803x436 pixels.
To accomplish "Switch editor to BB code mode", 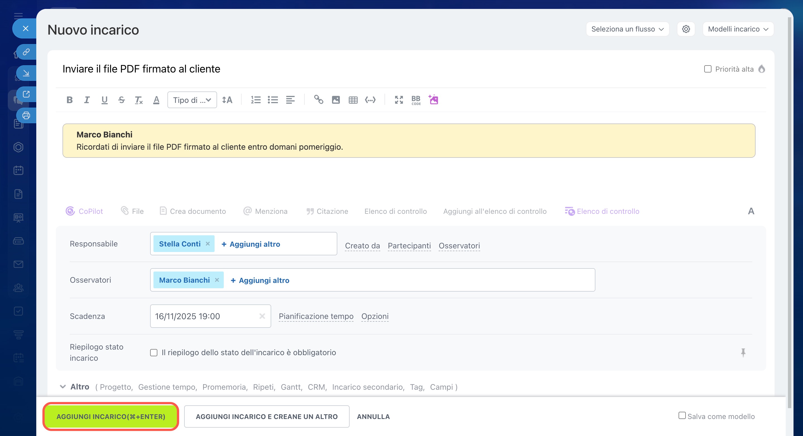I will tap(416, 100).
